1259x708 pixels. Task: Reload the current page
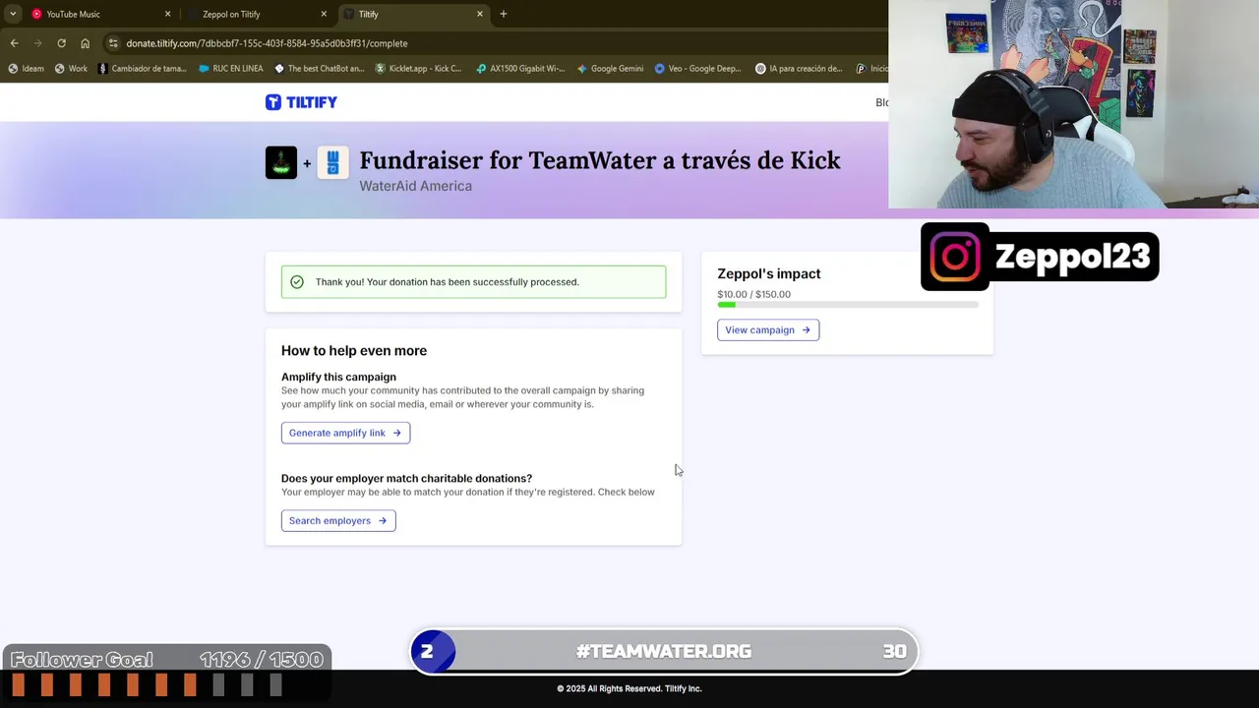click(61, 43)
